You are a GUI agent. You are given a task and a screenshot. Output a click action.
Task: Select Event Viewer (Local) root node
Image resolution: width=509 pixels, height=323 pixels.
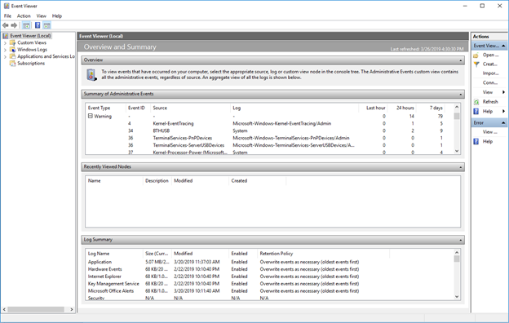click(x=30, y=36)
